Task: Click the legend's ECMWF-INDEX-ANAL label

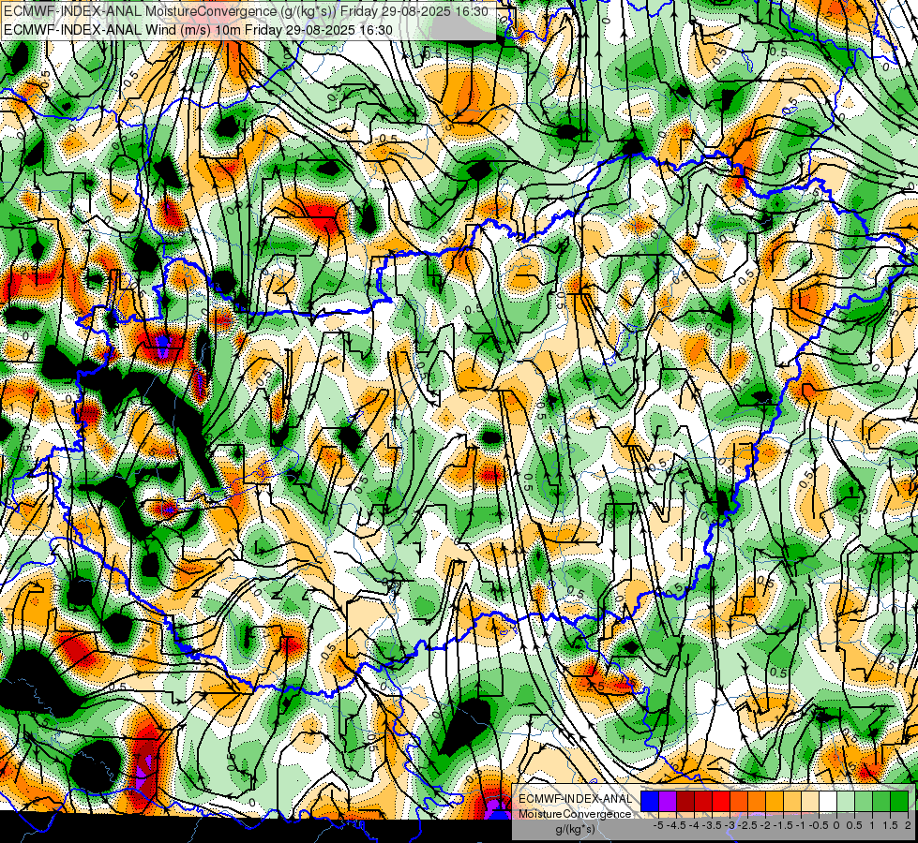Action: (576, 799)
